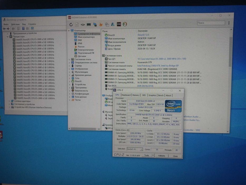Switch to CPU-Z SPD tab
Image resolution: width=246 pixels, height=185 pixels.
tap(144, 95)
